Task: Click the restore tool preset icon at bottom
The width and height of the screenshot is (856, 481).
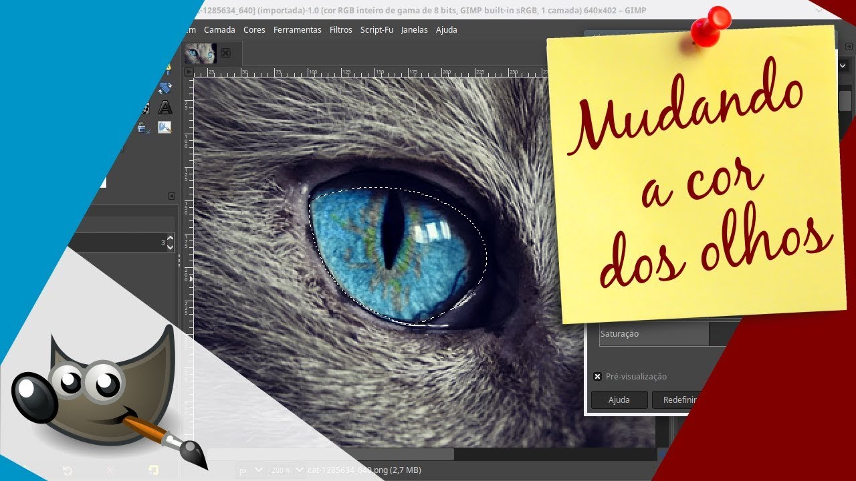Action: pos(68,470)
